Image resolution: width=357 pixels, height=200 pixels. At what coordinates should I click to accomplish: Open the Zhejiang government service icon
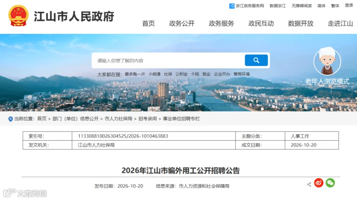pos(232,6)
